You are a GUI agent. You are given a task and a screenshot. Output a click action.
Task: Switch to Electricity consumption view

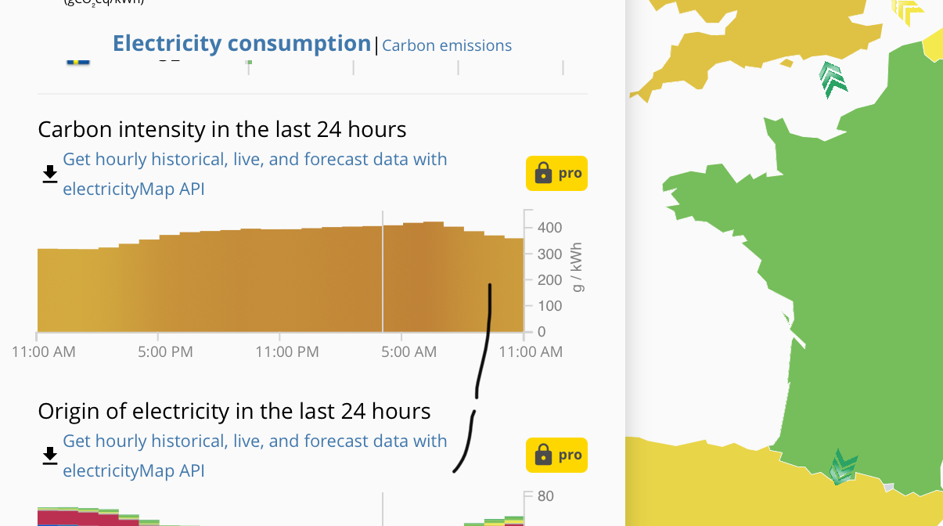(242, 44)
